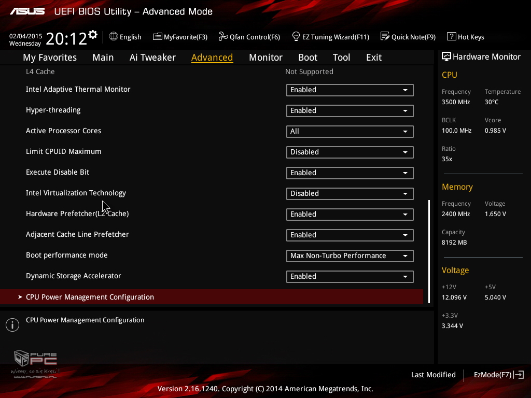
Task: Open Execute Disable Bit dropdown
Action: click(x=350, y=173)
